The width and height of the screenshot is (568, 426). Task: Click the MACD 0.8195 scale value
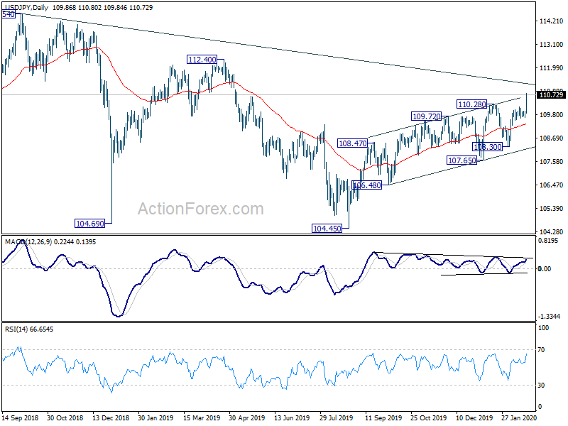click(548, 241)
